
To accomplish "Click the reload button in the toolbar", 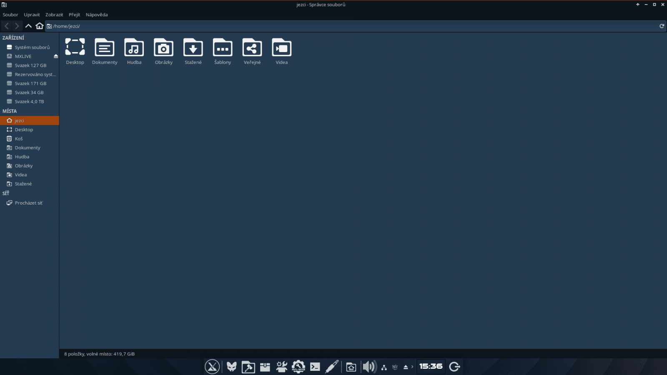I will pyautogui.click(x=662, y=26).
